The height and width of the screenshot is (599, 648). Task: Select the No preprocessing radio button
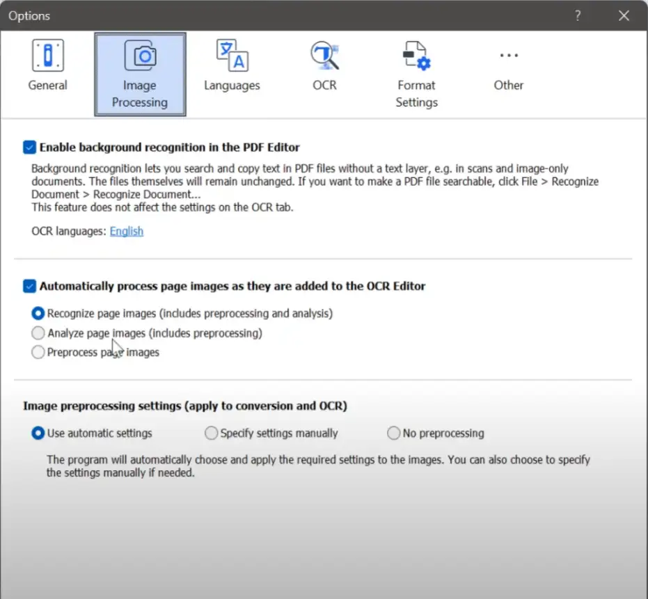[394, 433]
